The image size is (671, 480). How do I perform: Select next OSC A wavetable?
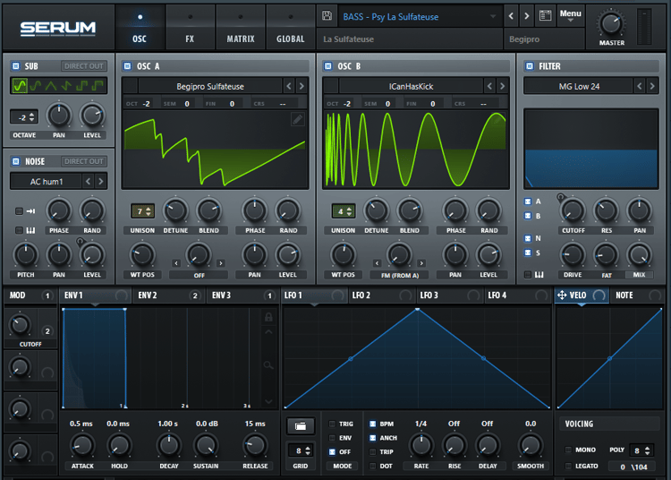pyautogui.click(x=302, y=86)
